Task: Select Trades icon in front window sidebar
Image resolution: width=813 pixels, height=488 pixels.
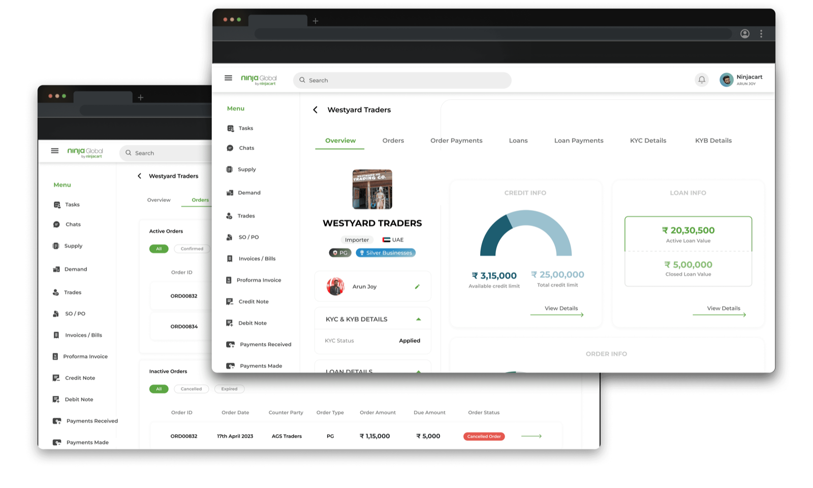Action: 229,216
